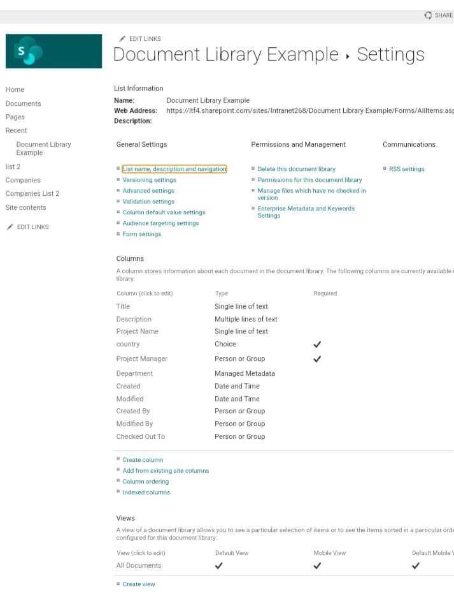Select Recent in left navigation
The height and width of the screenshot is (606, 454).
16,131
